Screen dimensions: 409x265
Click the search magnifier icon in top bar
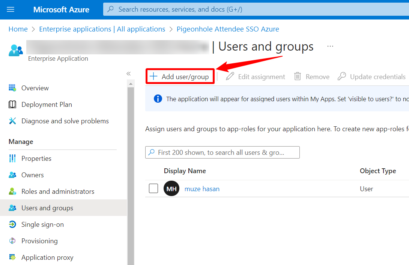tap(111, 9)
